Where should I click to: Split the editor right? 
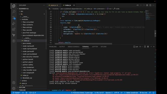(150, 5)
